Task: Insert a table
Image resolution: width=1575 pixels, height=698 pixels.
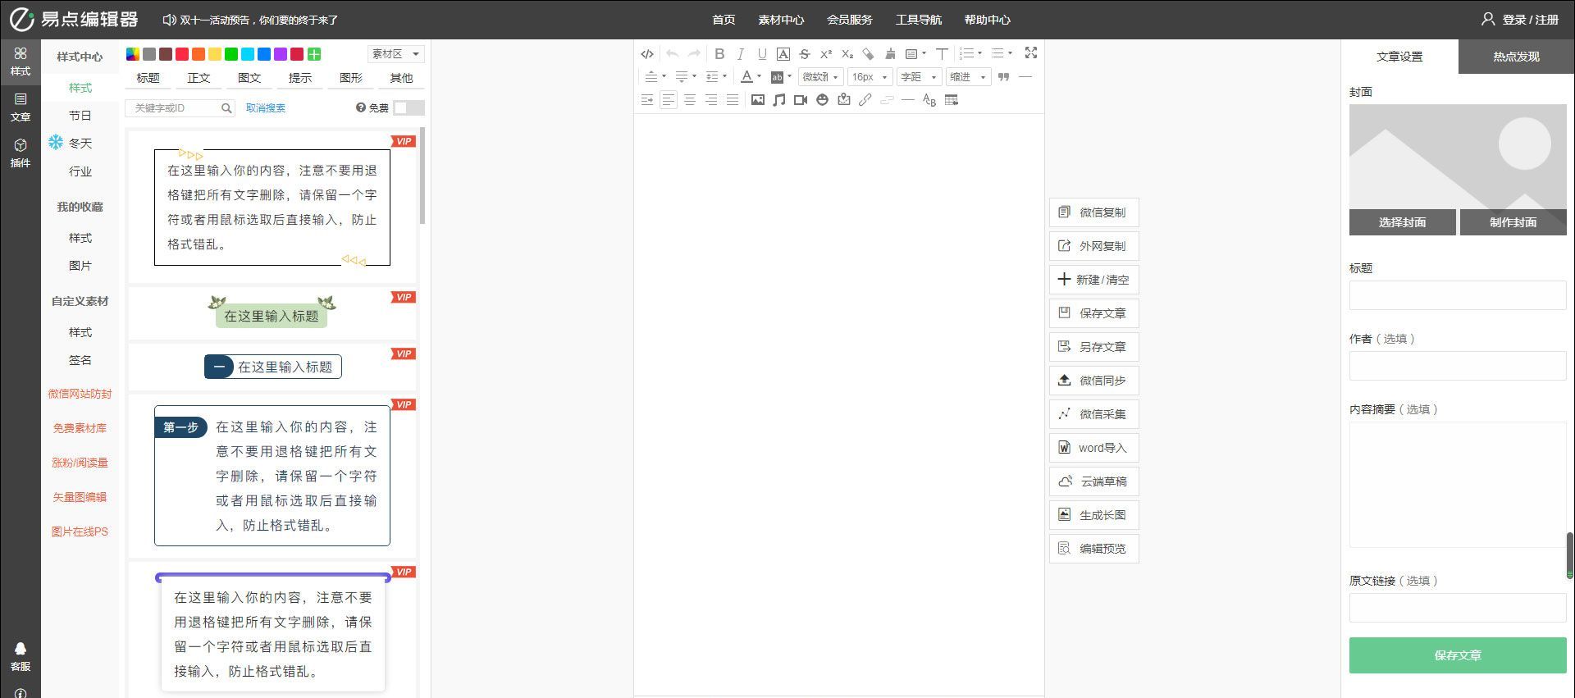Action: 952,100
